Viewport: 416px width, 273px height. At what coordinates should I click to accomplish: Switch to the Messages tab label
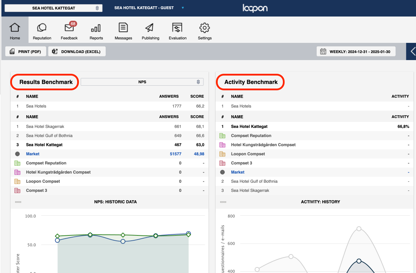[123, 38]
